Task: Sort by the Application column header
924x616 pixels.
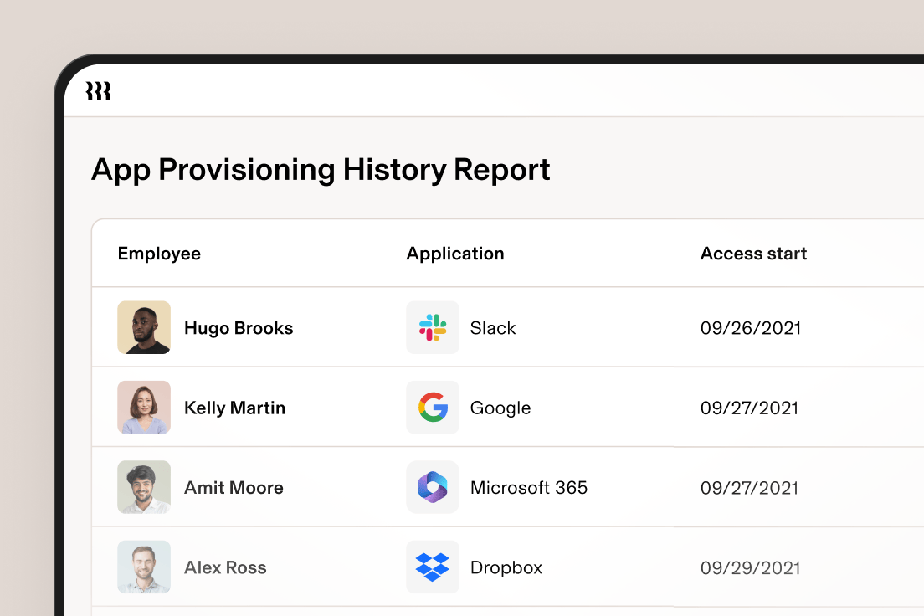Action: pos(455,253)
